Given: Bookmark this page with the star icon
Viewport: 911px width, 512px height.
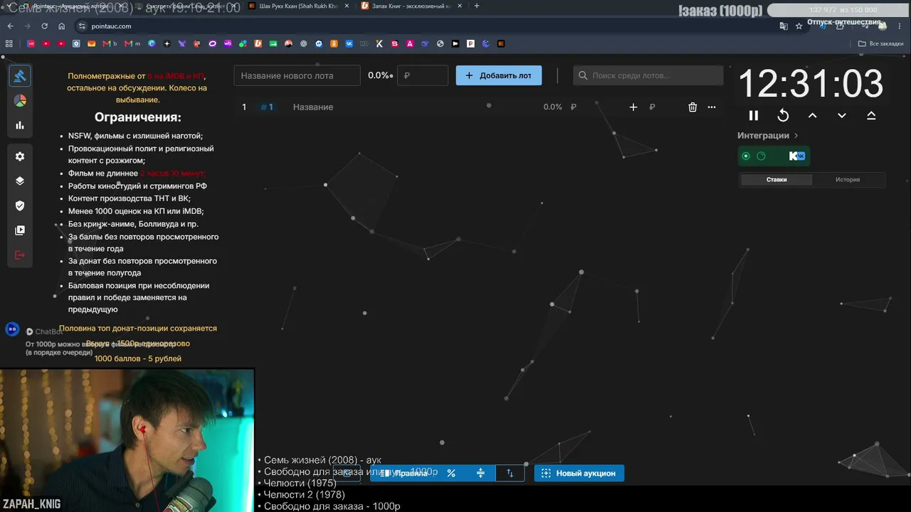Looking at the screenshot, I should pyautogui.click(x=799, y=26).
